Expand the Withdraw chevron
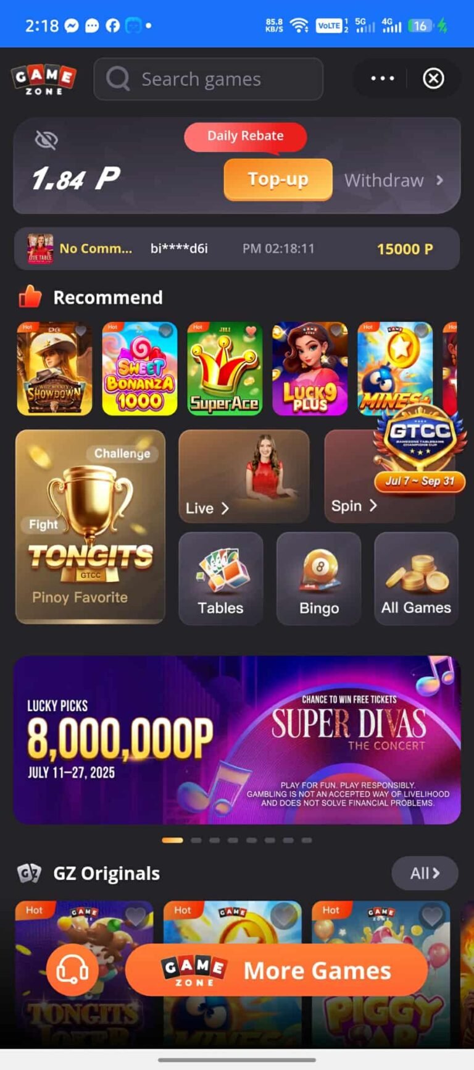Image resolution: width=474 pixels, height=1070 pixels. tap(439, 180)
